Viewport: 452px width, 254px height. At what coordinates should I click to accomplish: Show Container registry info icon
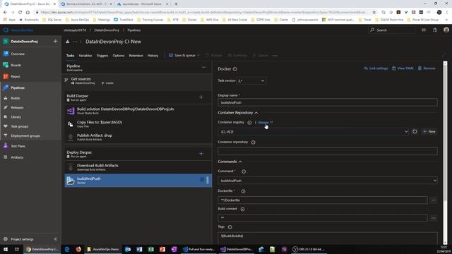point(249,122)
